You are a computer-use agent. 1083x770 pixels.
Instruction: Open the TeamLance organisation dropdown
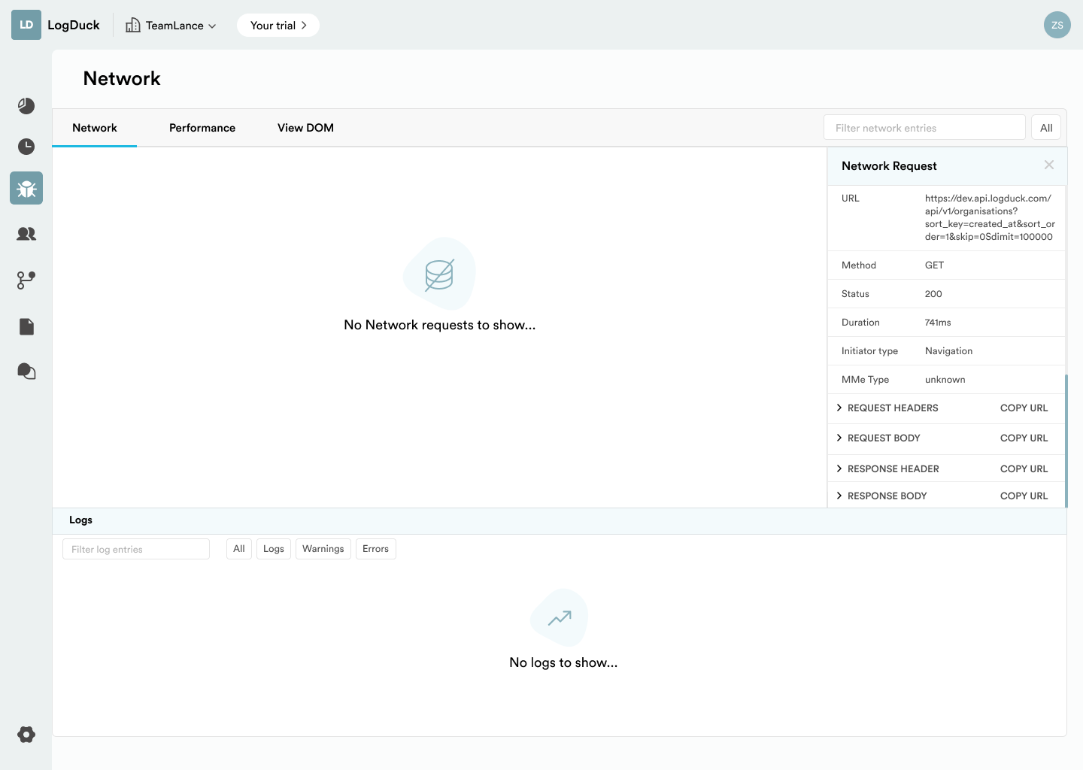pos(171,26)
